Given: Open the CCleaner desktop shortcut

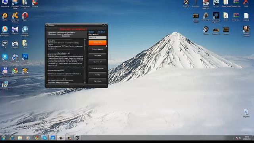Looking at the screenshot, I should pyautogui.click(x=35, y=3).
